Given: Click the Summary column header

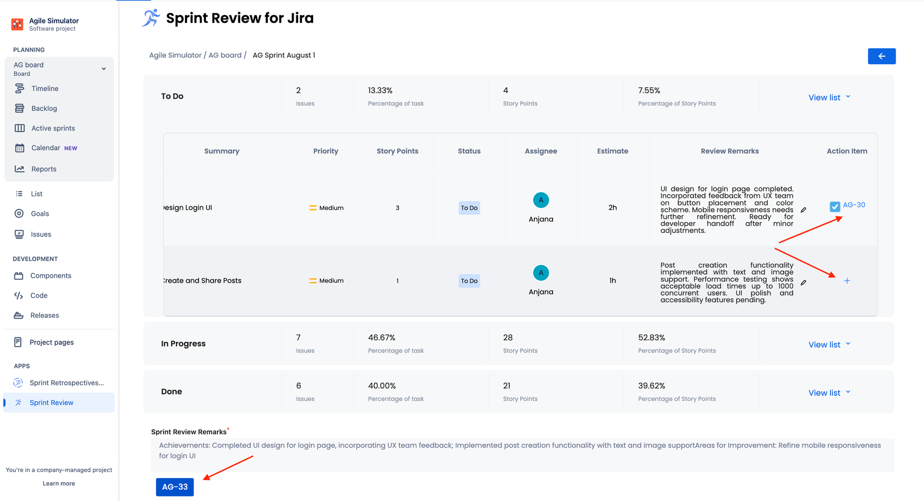Looking at the screenshot, I should click(222, 151).
